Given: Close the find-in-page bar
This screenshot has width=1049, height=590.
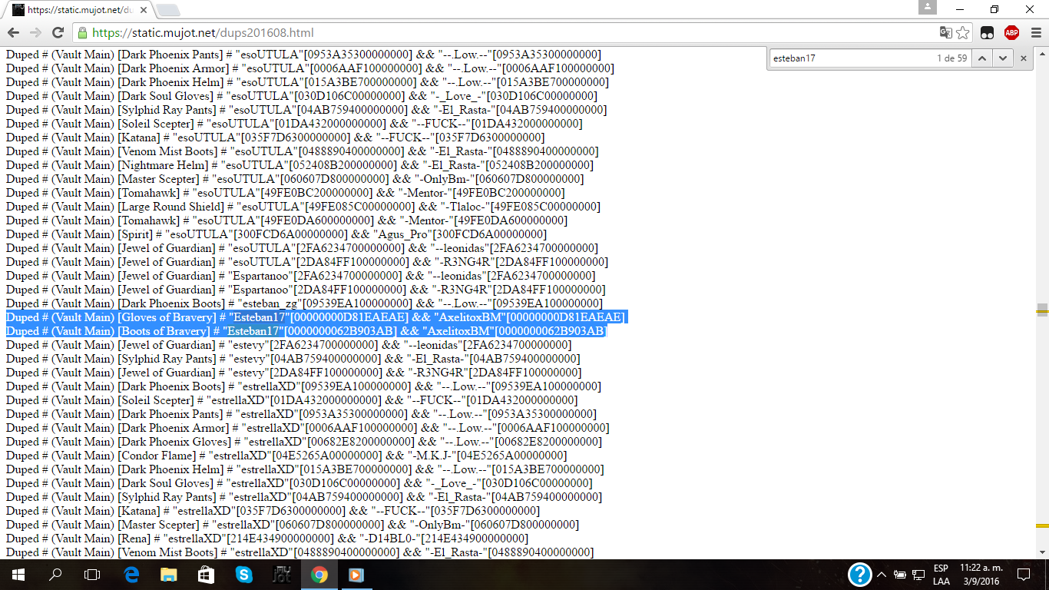Looking at the screenshot, I should click(1023, 58).
